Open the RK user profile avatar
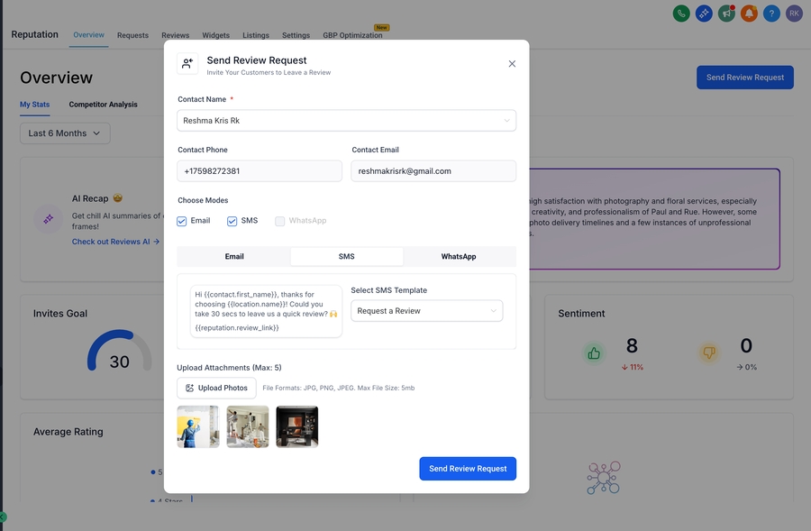Screen dimensions: 811x531 tap(794, 14)
